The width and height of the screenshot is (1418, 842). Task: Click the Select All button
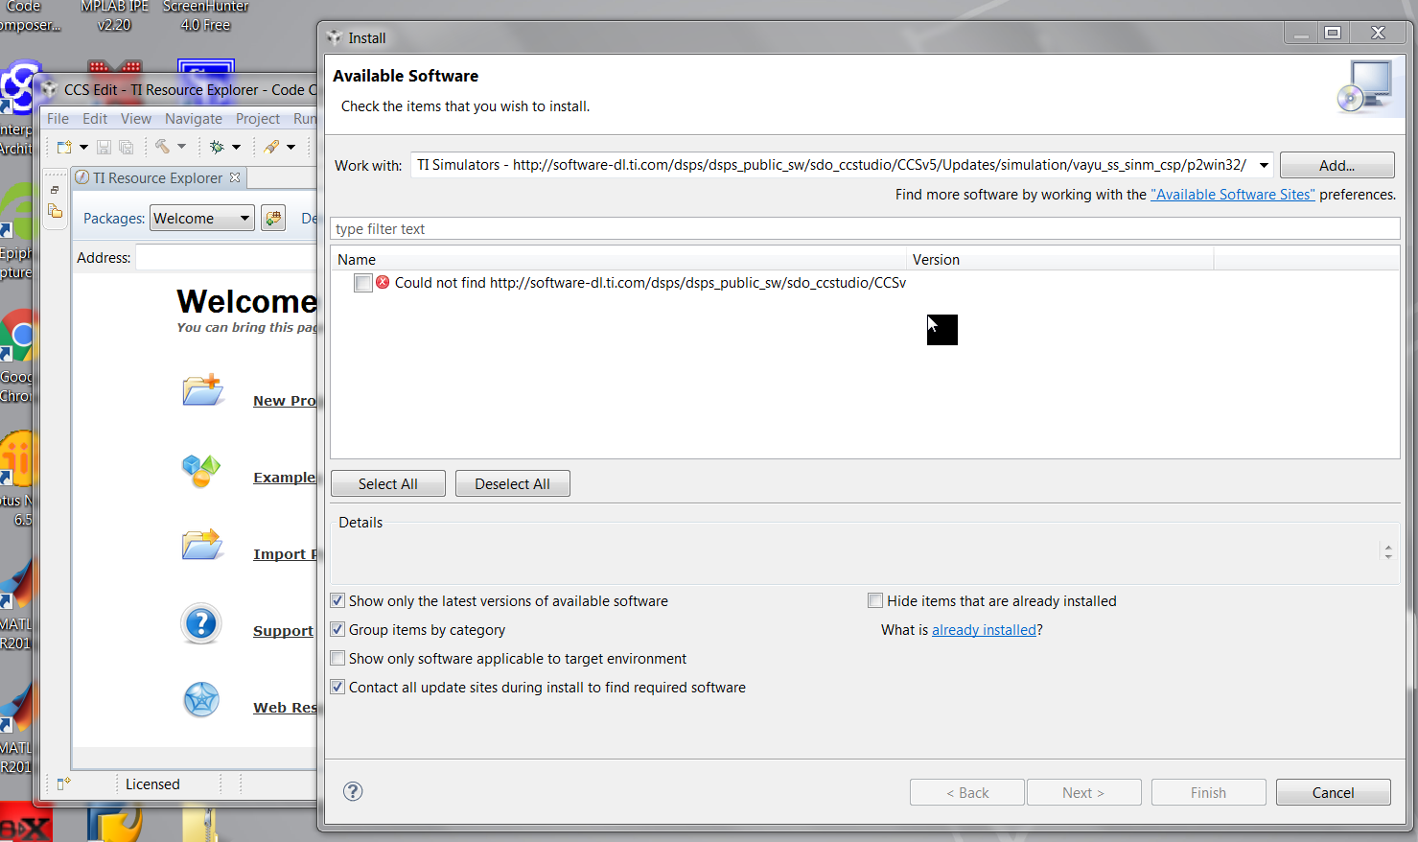[x=388, y=483]
